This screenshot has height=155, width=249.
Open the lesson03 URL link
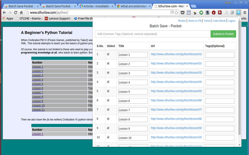tap(176, 73)
